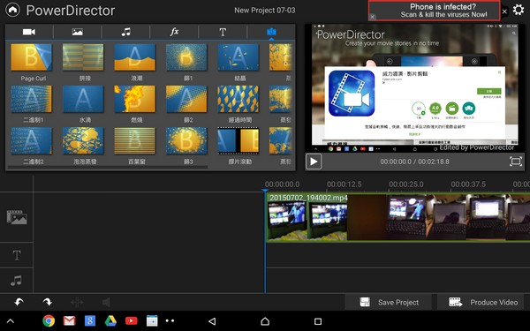Open the Calendar app in taskbar
The width and height of the screenshot is (530, 331).
tap(152, 320)
